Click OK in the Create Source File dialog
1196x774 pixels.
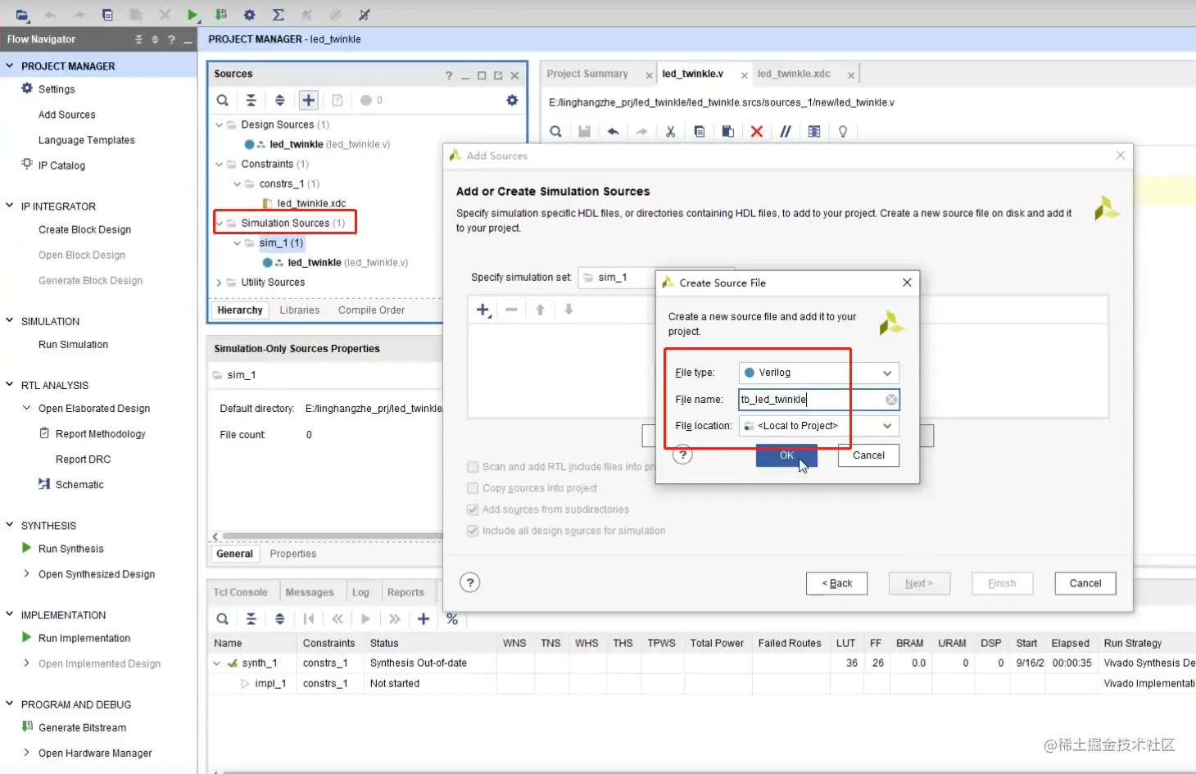786,455
